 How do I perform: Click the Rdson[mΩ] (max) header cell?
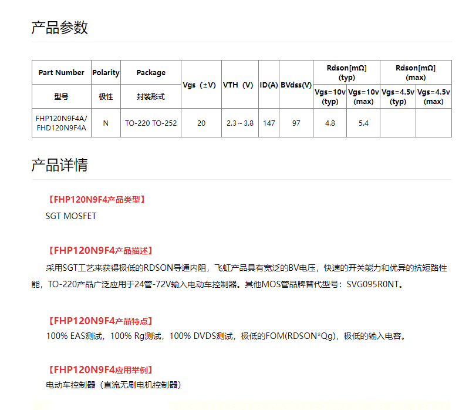tap(416, 73)
